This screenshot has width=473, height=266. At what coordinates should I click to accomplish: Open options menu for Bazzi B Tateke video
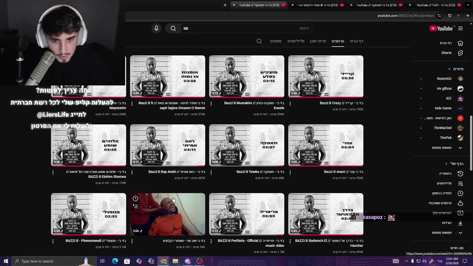point(211,172)
